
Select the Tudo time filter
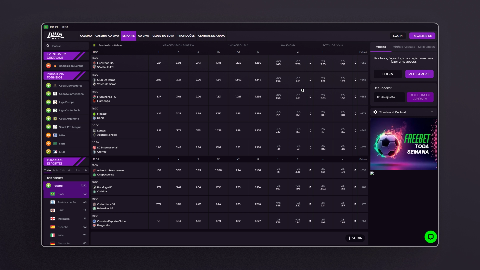point(47,170)
